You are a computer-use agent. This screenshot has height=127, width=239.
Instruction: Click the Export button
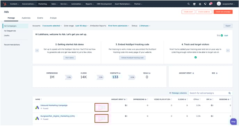[x=228, y=26]
